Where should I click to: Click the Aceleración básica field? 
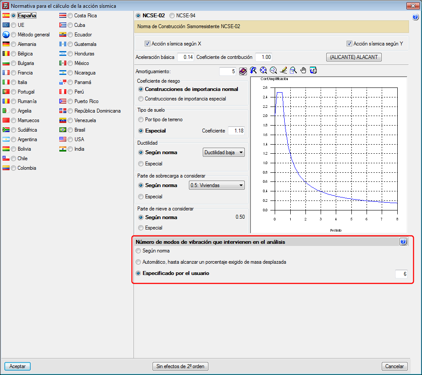(185, 57)
